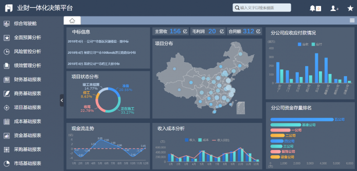Viewport: 357px width, 171px height.
Task: Click the 主营收 156 亿 indicator
Action: 171,31
